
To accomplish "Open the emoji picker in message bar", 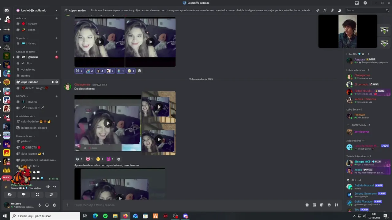I will (x=329, y=205).
